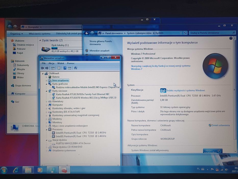Open the Akcja menu
The image size is (238, 179).
52,63
